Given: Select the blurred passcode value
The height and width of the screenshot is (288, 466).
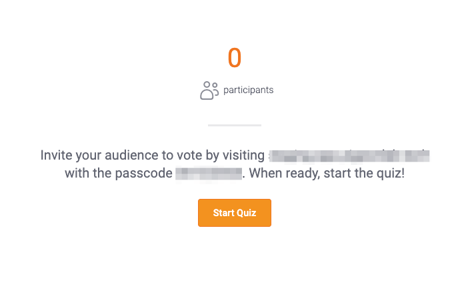Looking at the screenshot, I should (209, 174).
